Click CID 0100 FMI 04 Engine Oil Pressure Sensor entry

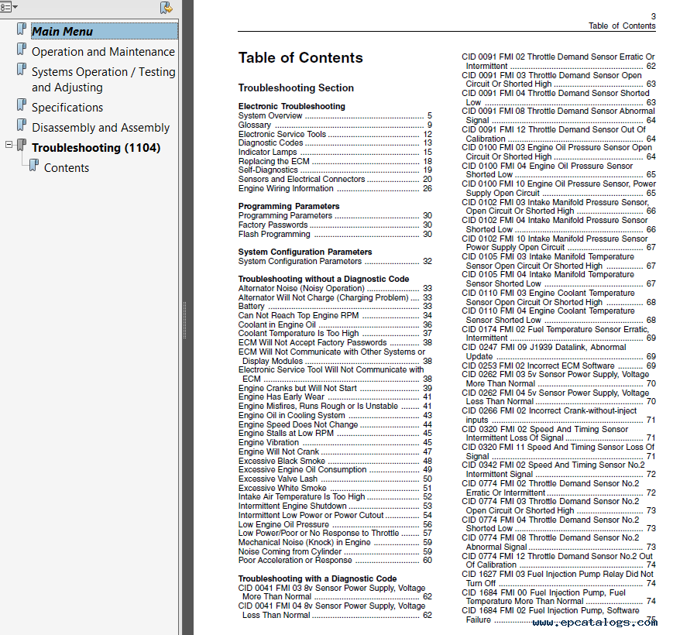(558, 170)
